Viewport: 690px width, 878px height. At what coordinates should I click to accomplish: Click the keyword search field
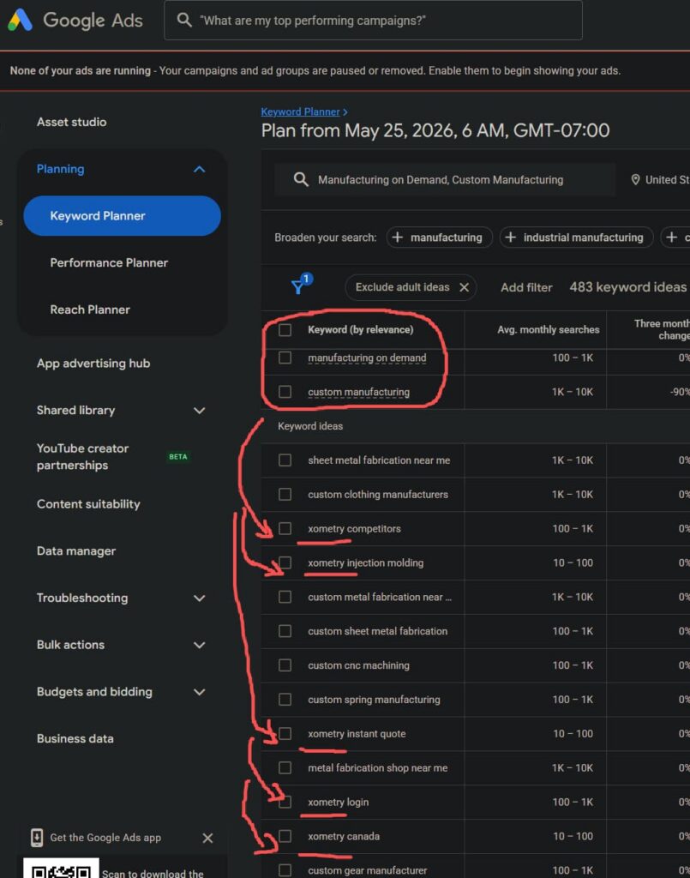click(445, 180)
